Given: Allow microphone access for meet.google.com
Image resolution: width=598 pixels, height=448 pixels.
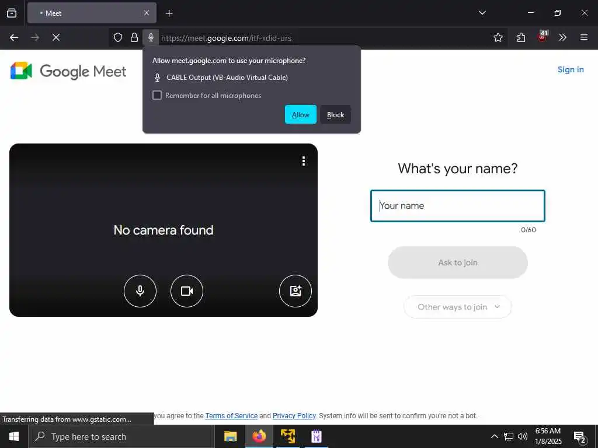Looking at the screenshot, I should tap(301, 114).
